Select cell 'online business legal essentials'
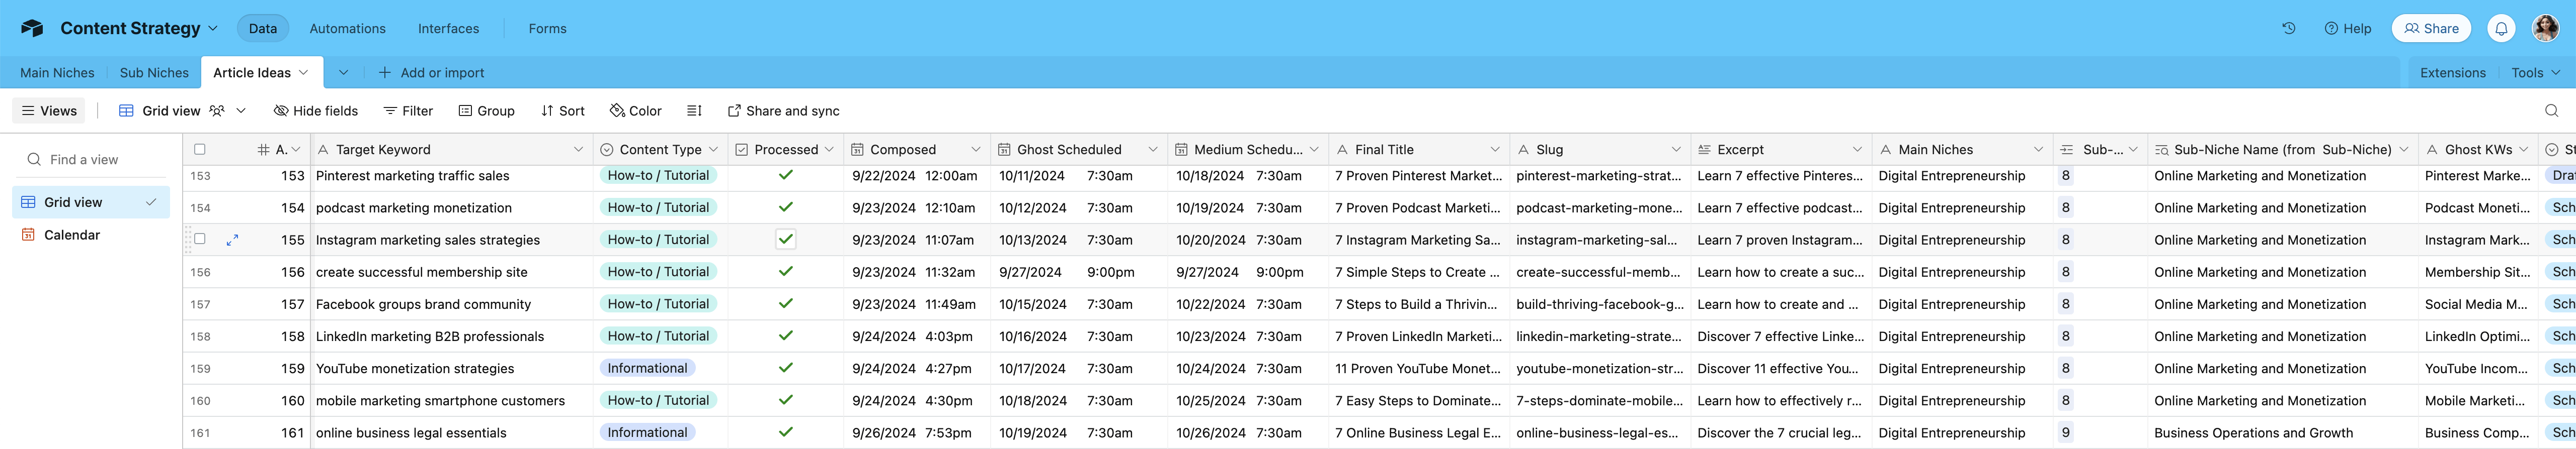Screen dimensions: 2576x449 click(452, 433)
